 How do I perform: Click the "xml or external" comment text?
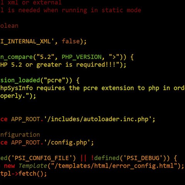pyautogui.click(x=35, y=2)
